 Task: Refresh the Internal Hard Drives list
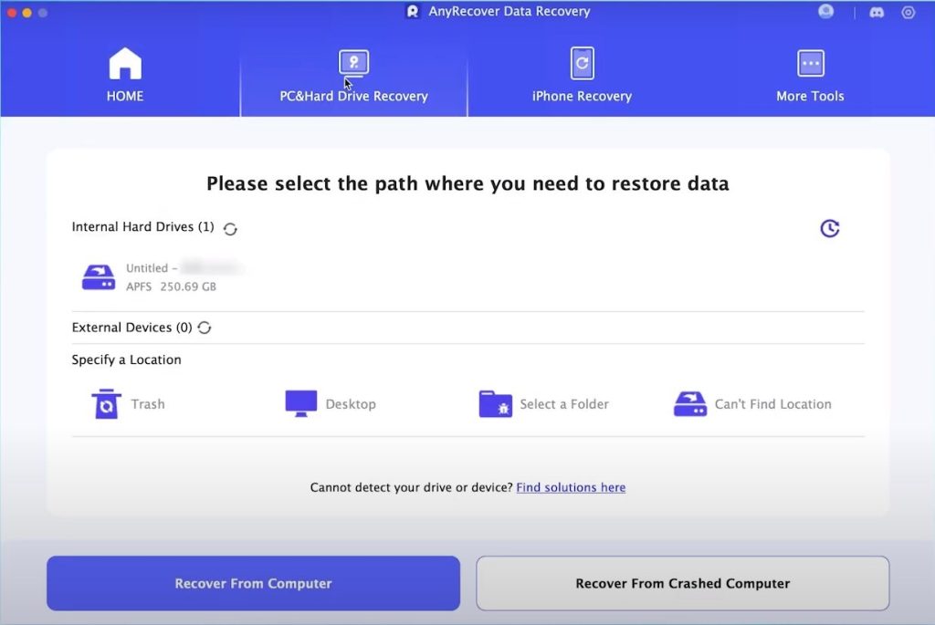[x=230, y=228]
